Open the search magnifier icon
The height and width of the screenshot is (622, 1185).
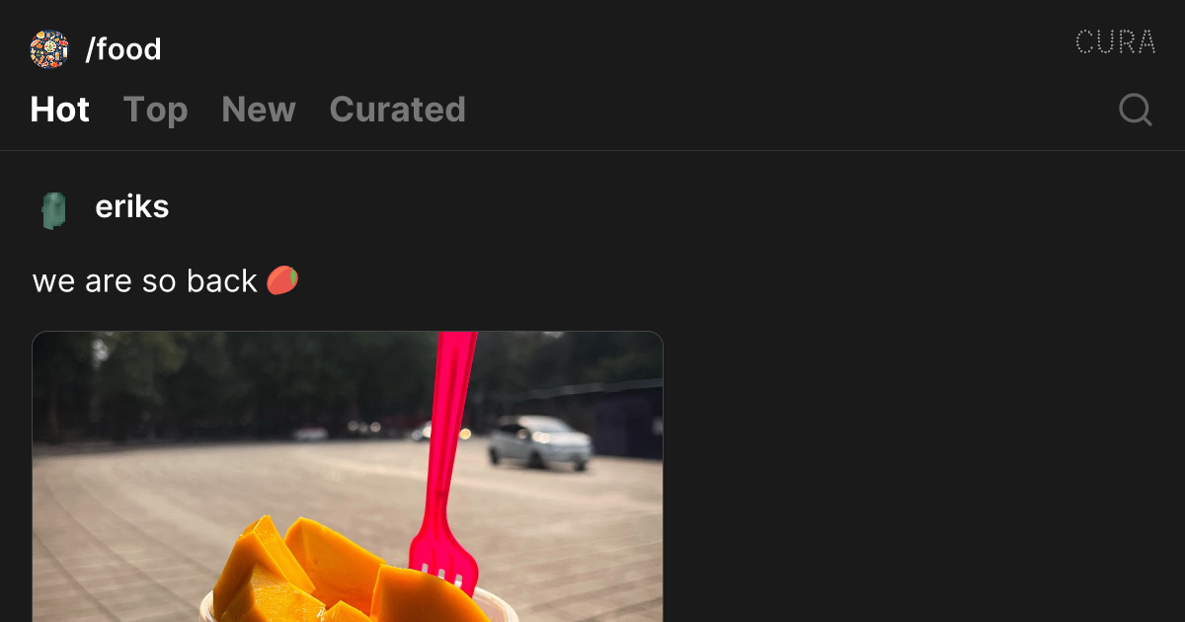click(1136, 110)
